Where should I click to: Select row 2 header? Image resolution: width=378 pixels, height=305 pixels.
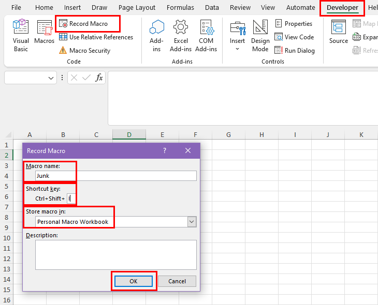(7, 155)
